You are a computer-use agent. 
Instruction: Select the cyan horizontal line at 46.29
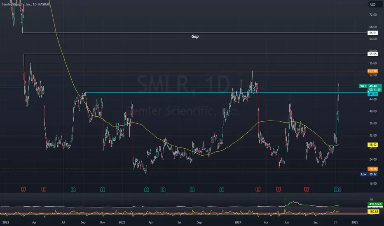point(226,92)
